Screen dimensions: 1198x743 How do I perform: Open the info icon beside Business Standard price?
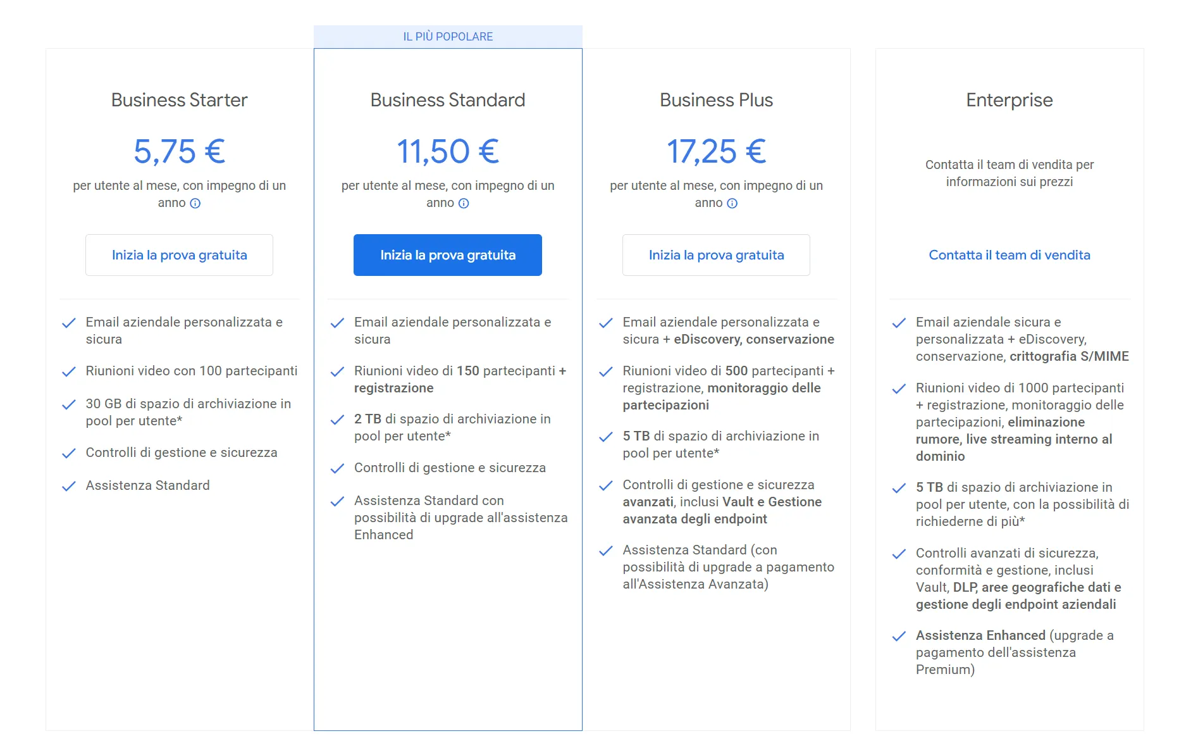click(464, 203)
